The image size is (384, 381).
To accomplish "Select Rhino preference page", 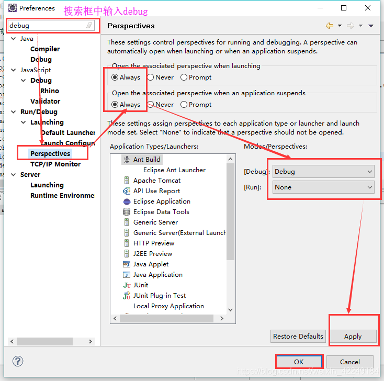I will coord(50,91).
